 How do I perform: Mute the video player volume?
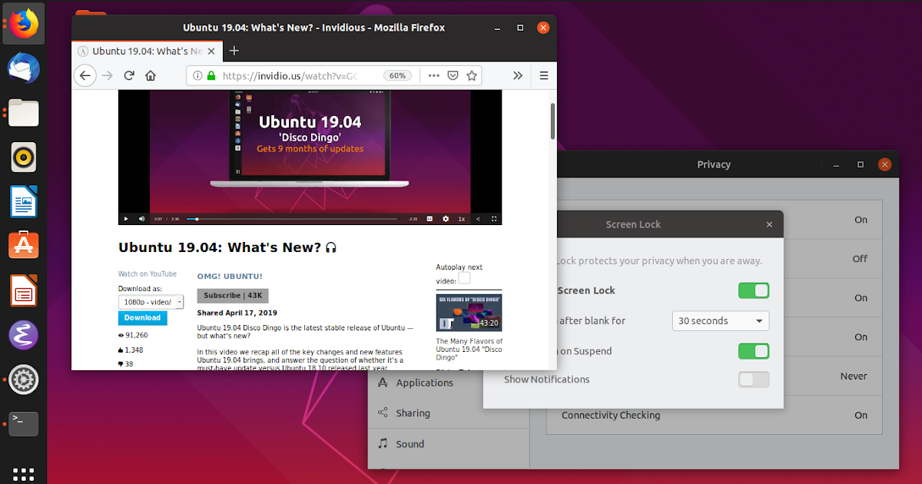(x=141, y=219)
